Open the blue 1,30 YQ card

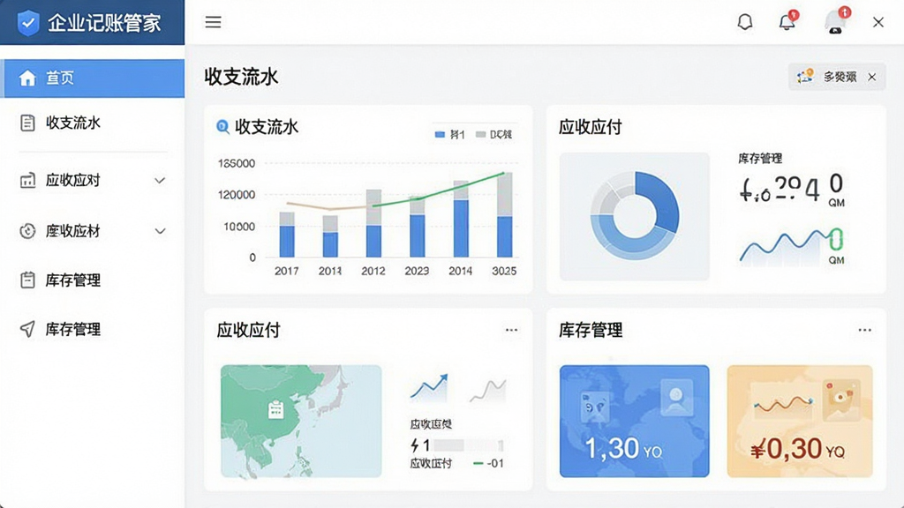pos(634,421)
